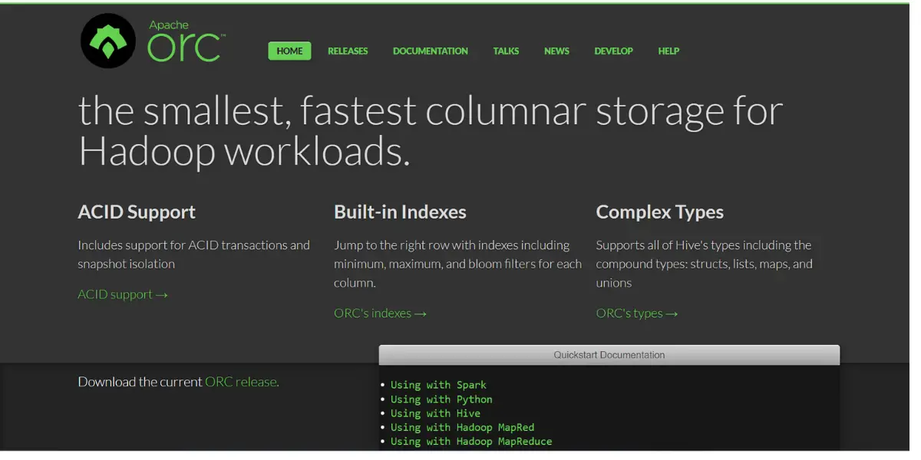Open Using with Python quickstart
Viewport: 921px width, 460px height.
click(441, 399)
